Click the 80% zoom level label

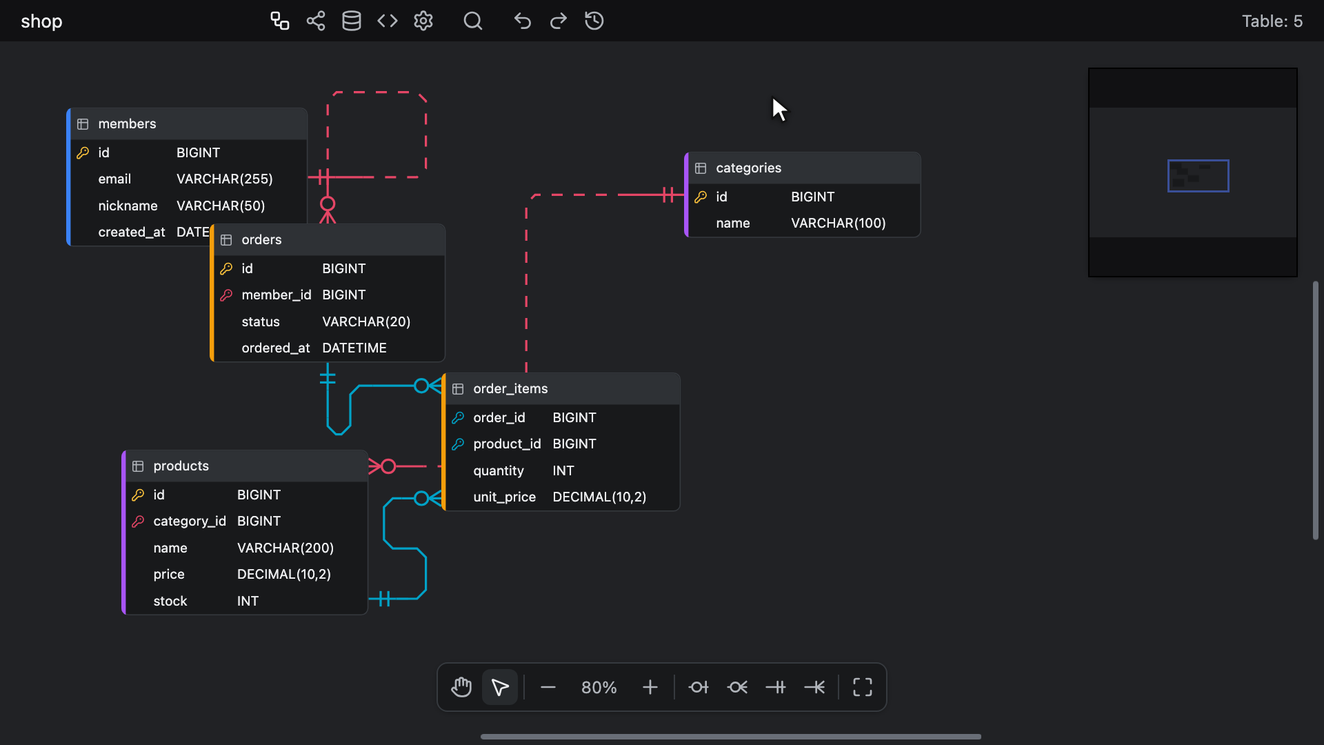599,688
